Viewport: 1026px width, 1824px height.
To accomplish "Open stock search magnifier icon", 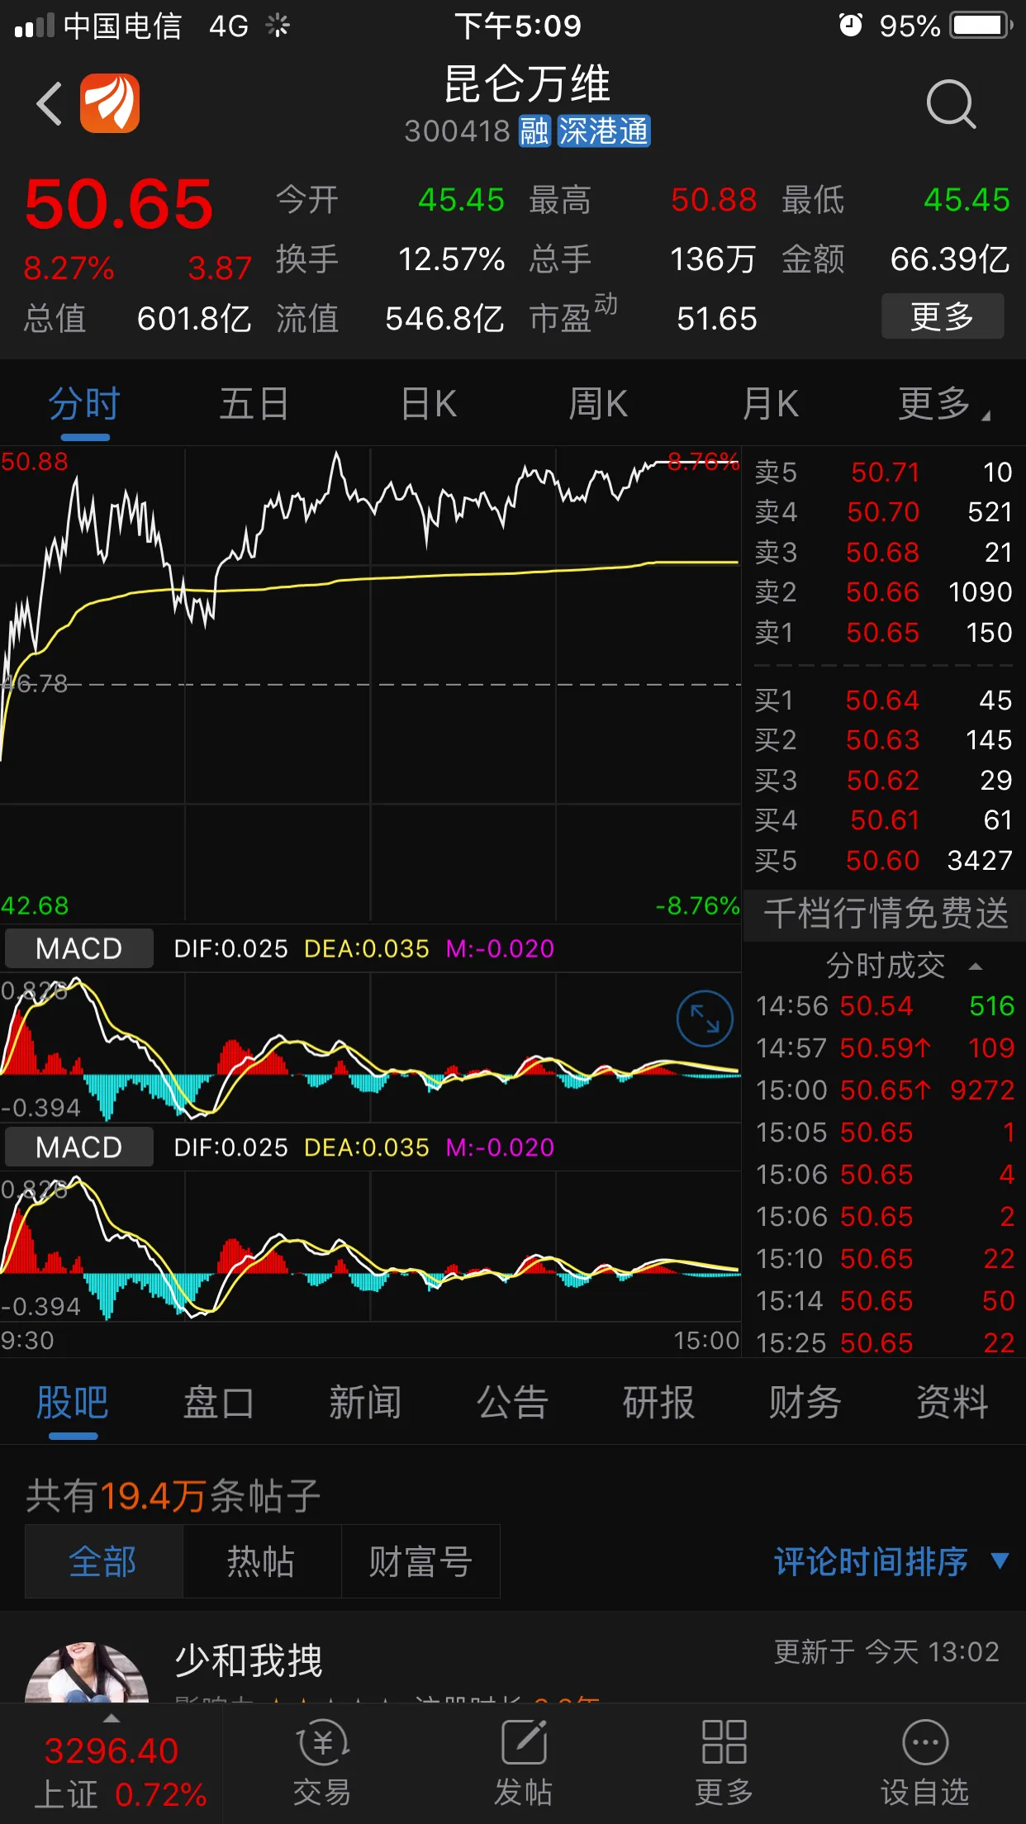I will click(x=951, y=104).
